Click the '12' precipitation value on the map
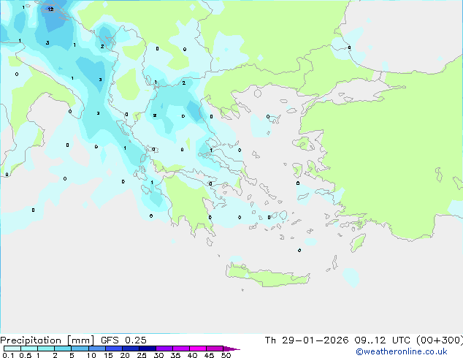The image size is (463, 358). pyautogui.click(x=51, y=9)
